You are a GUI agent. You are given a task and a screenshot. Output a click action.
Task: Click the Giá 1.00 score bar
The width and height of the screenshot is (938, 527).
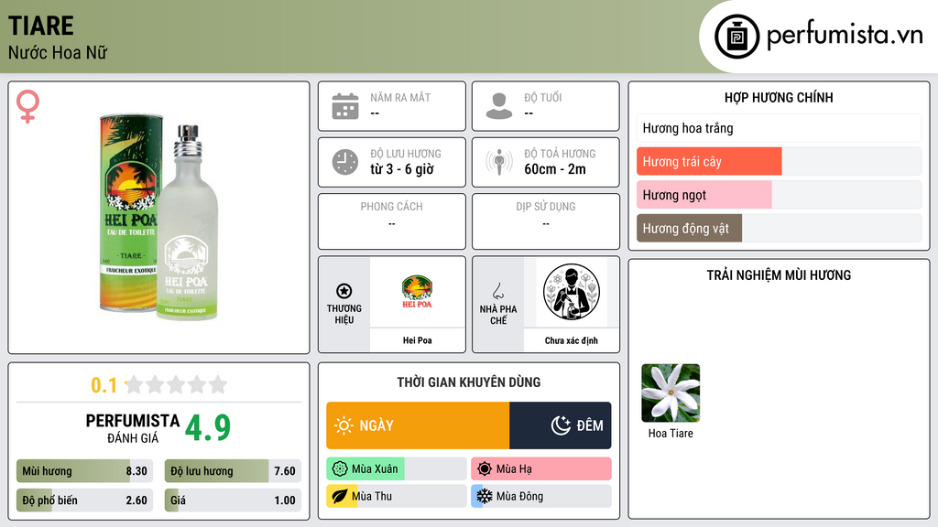pyautogui.click(x=233, y=500)
